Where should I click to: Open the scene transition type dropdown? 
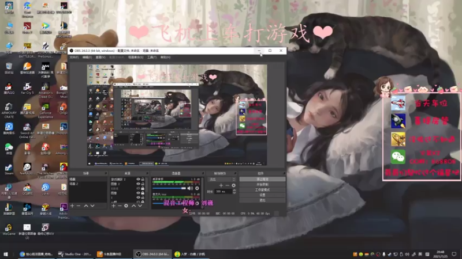tap(222, 179)
